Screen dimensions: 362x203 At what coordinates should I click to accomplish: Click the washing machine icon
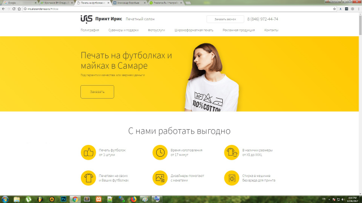[231, 178]
